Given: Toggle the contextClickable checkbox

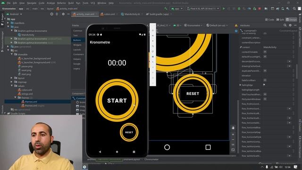Looking at the screenshot, I should click(x=265, y=52).
